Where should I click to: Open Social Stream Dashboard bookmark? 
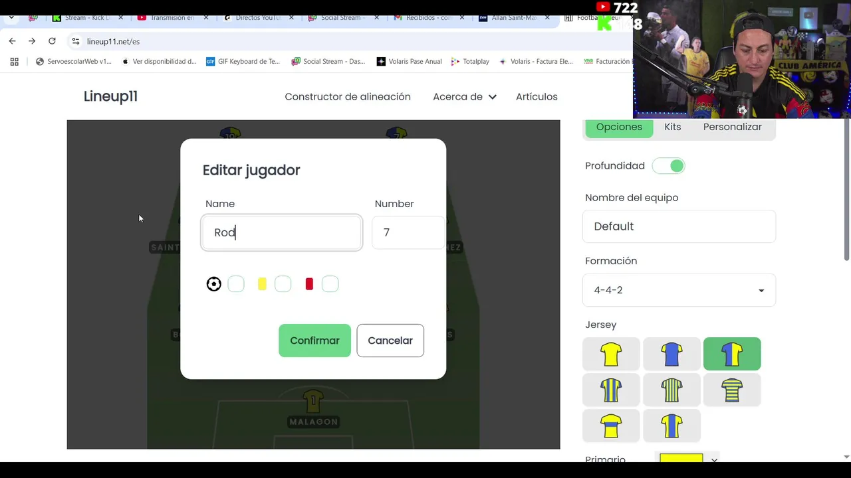328,61
